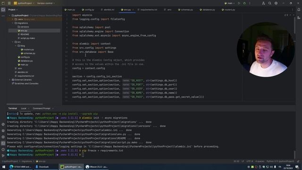Switch to the database.py editor tab
The image size is (302, 170).
coord(207,9)
